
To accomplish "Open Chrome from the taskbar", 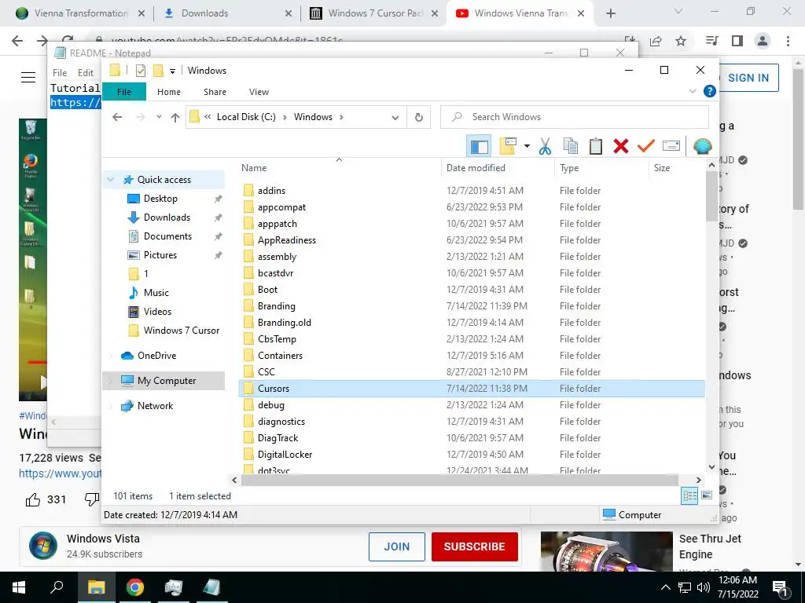I will click(x=135, y=587).
